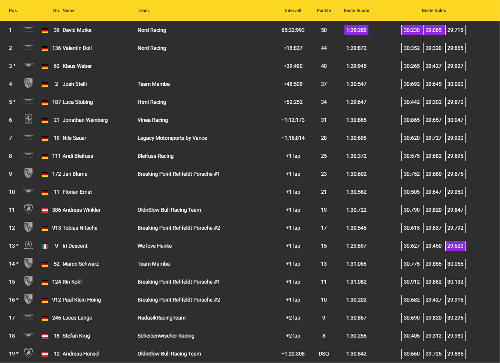Click the DSQ entry for Andreas Hansel
The width and height of the screenshot is (500, 363).
323,354
